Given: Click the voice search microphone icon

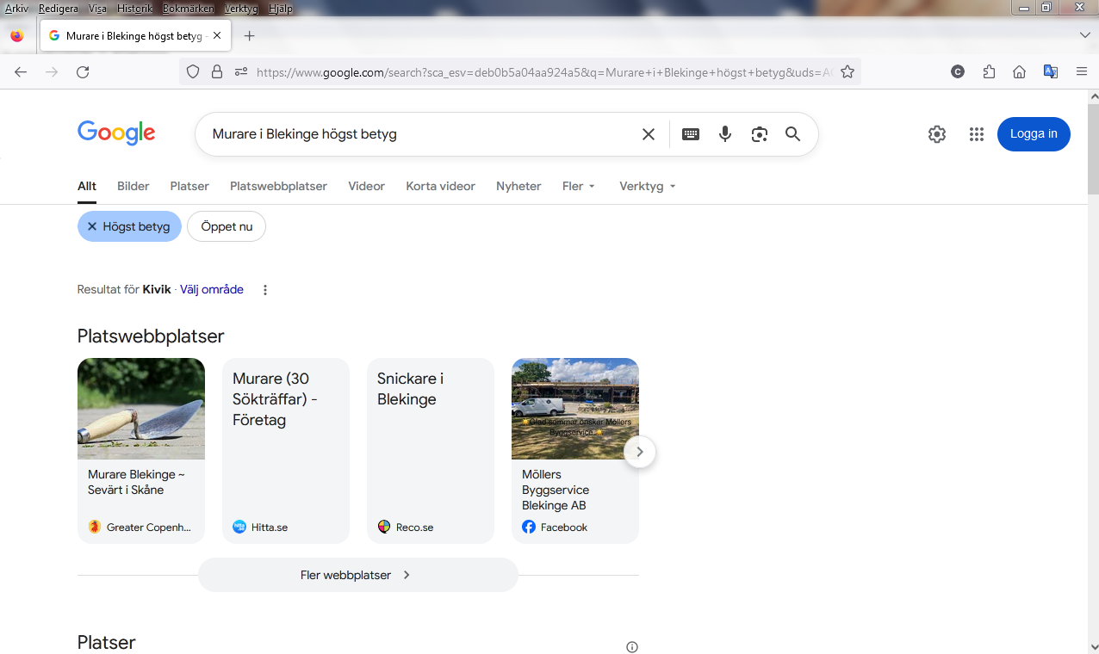Looking at the screenshot, I should (725, 134).
